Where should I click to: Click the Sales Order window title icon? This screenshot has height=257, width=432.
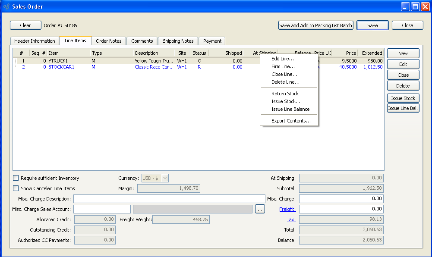coord(6,6)
